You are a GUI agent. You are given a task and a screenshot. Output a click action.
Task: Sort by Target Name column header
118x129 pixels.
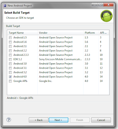(x=22, y=33)
